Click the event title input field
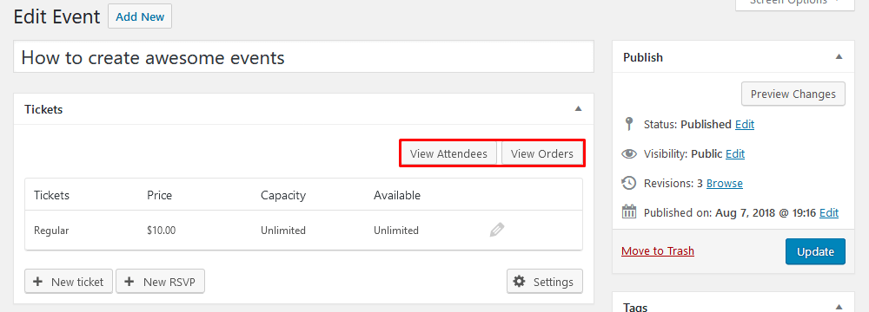Viewport: 869px width, 312px height. [x=303, y=56]
